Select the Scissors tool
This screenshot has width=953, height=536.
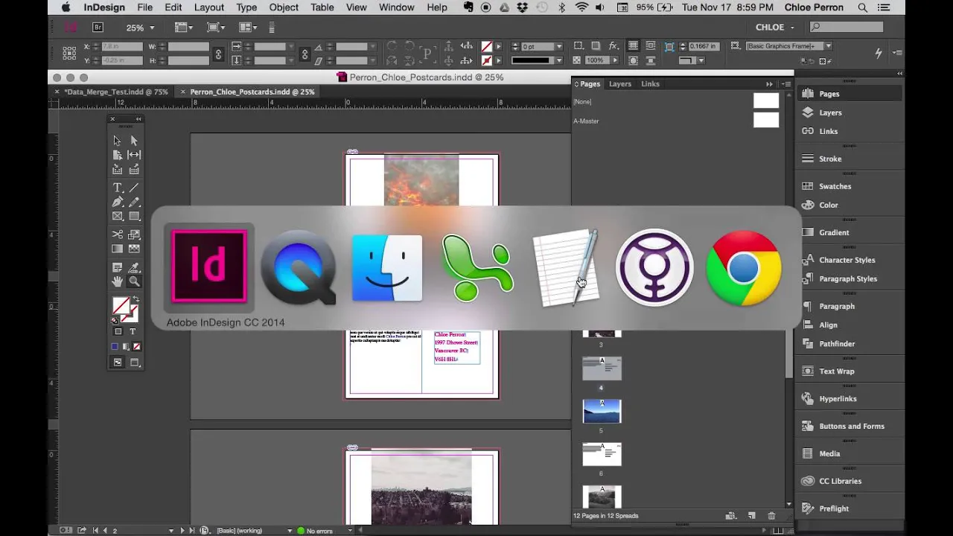[x=117, y=234]
